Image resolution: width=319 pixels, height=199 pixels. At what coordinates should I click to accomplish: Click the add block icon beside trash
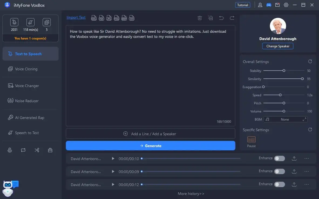pyautogui.click(x=210, y=18)
